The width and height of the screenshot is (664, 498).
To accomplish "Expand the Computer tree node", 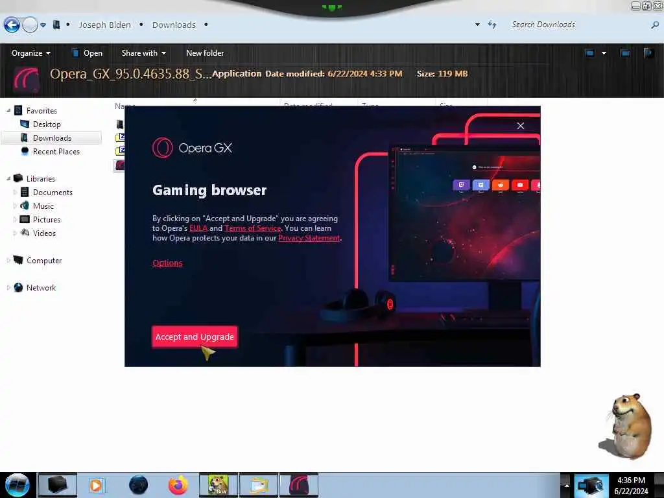I will (8, 261).
